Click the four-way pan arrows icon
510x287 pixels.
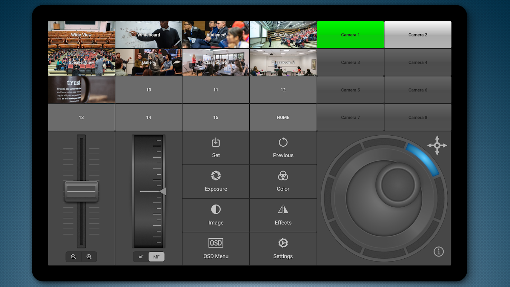(x=437, y=145)
